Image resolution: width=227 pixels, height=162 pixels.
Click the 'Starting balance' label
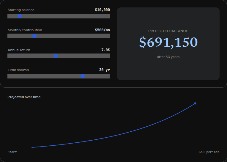tap(21, 10)
